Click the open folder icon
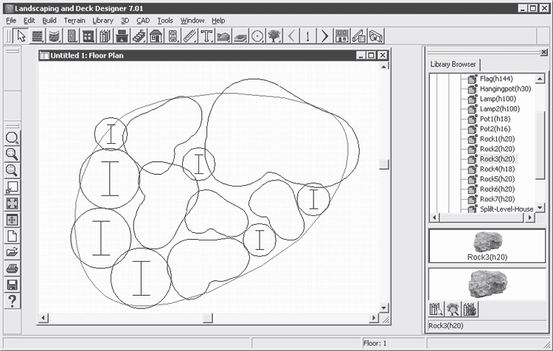This screenshot has height=351, width=553. [13, 251]
